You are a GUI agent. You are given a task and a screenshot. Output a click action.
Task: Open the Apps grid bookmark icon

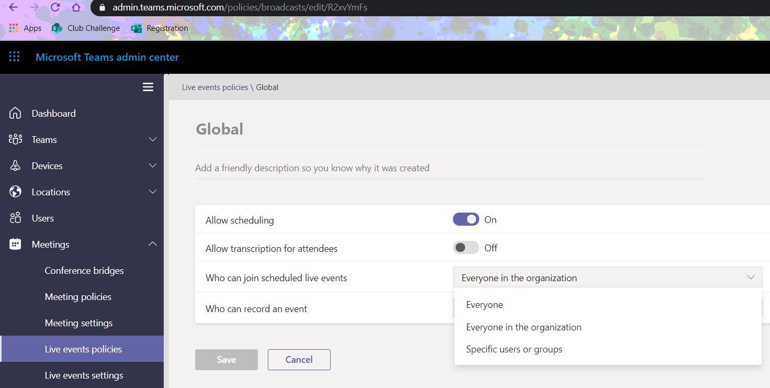14,28
